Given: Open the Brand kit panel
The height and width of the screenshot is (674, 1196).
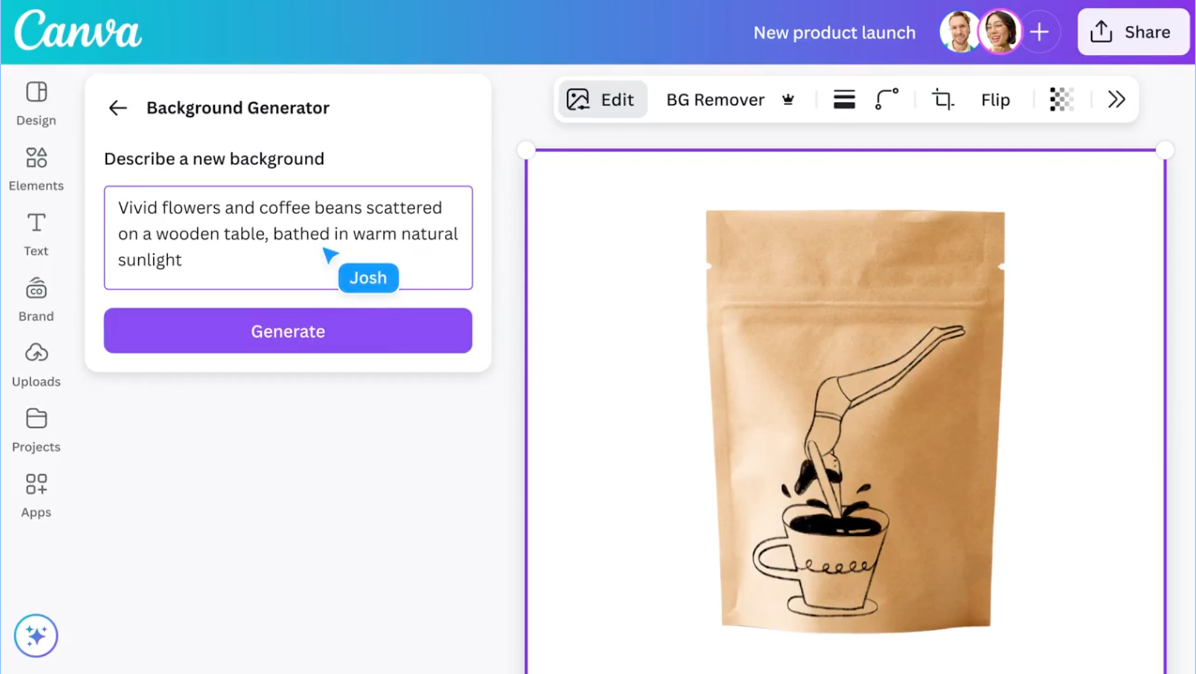Looking at the screenshot, I should point(36,300).
